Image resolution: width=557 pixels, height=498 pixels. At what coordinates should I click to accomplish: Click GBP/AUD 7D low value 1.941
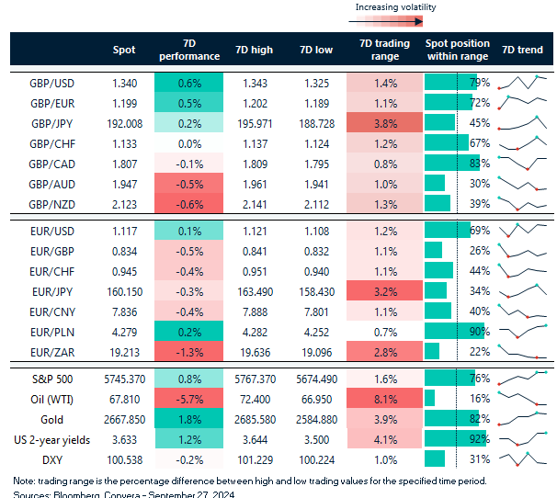[x=317, y=185]
